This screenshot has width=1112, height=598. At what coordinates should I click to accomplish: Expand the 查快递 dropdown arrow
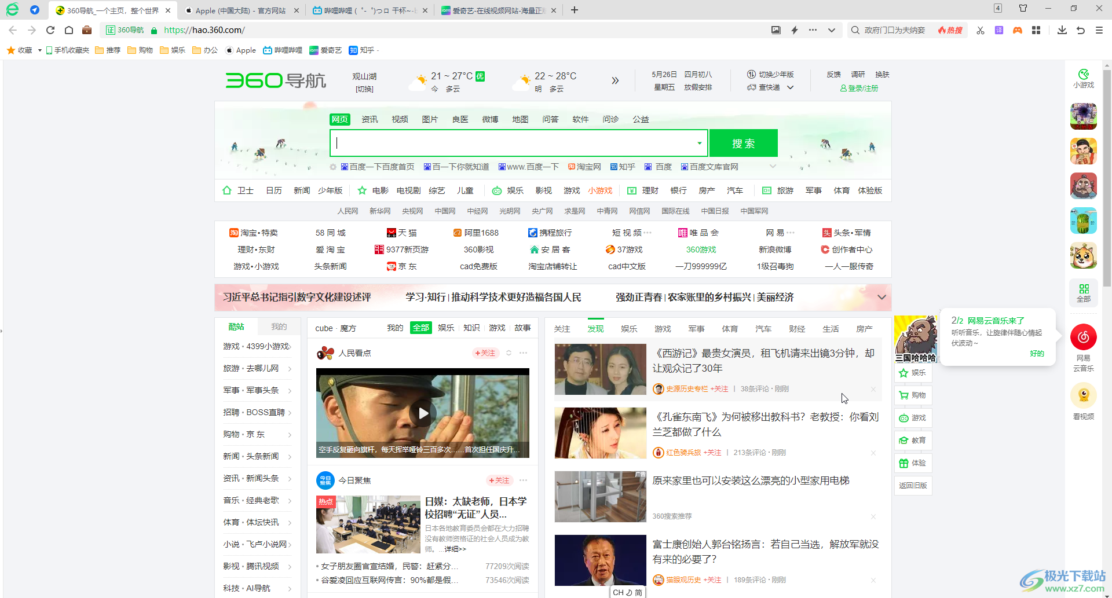pos(790,87)
